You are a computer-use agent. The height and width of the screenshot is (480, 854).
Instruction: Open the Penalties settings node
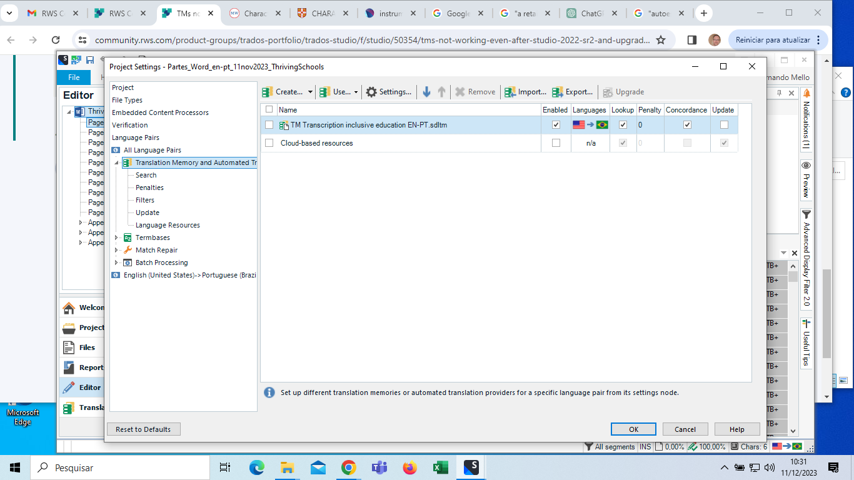pos(149,187)
